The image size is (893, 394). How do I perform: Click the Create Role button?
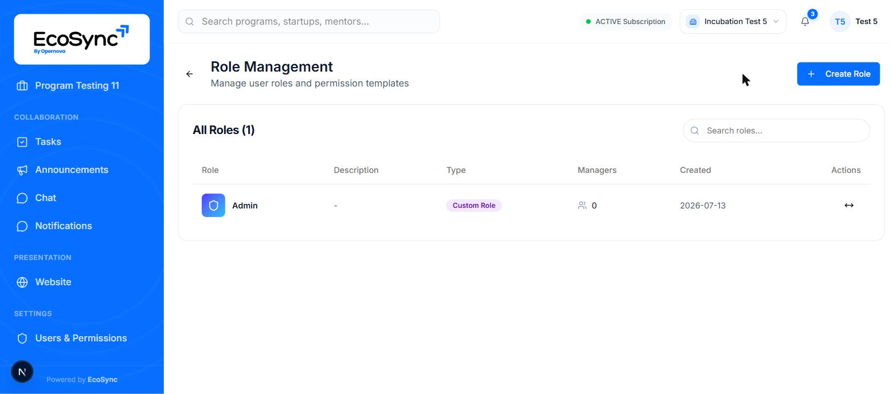pos(838,74)
